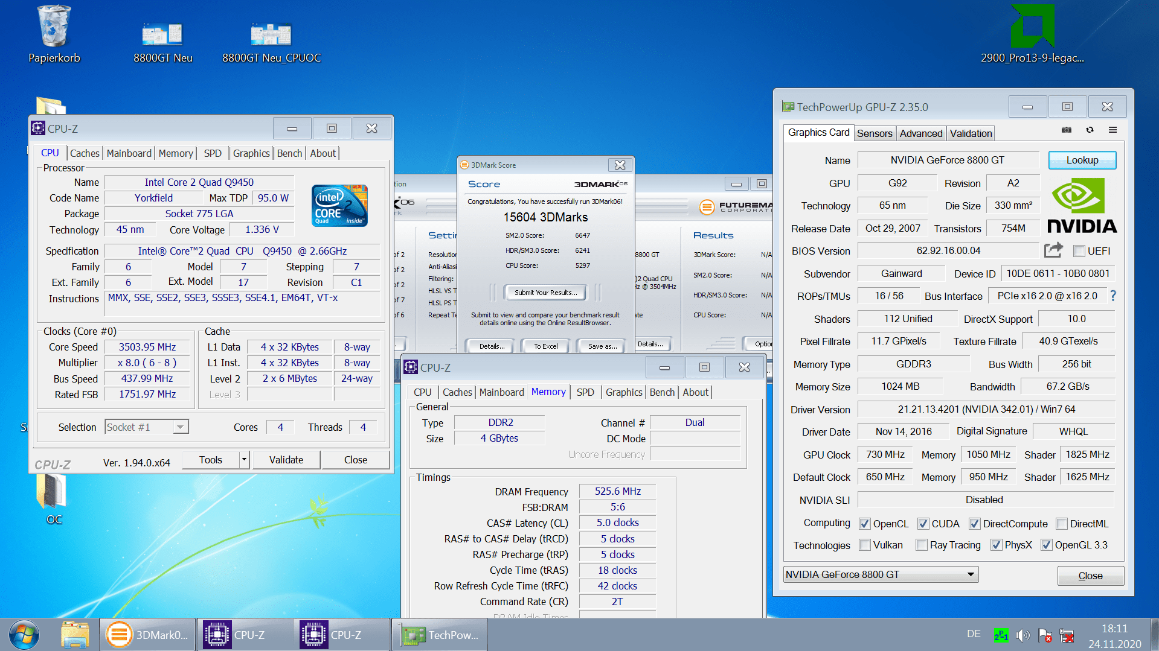Toggle the Ray Tracing checkbox
The image size is (1159, 651).
pyautogui.click(x=922, y=545)
